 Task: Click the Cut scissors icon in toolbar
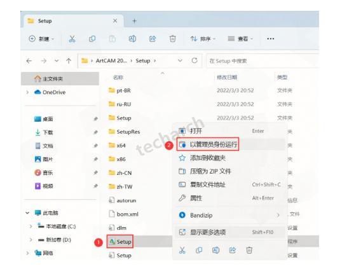[72, 39]
